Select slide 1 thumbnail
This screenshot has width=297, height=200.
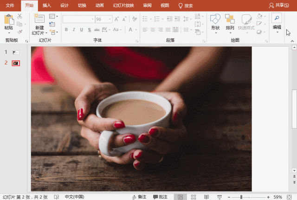point(16,52)
